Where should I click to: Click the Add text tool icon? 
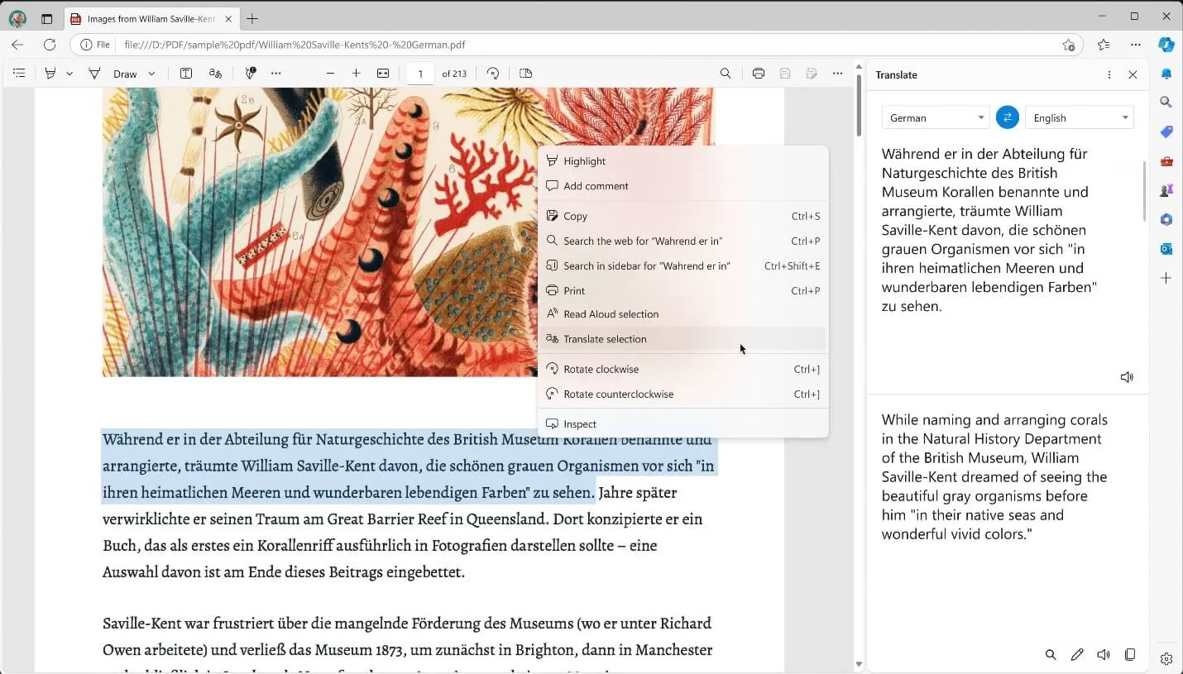pyautogui.click(x=188, y=73)
